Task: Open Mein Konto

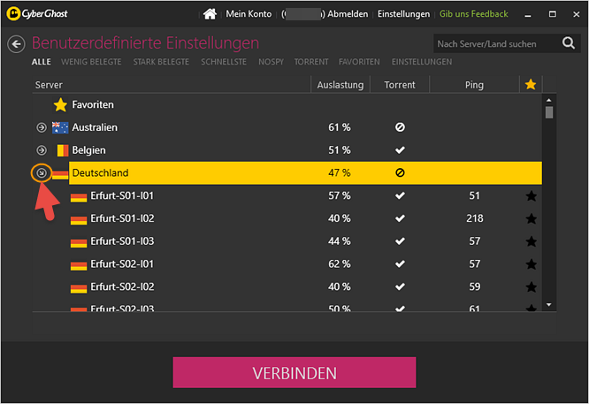Action: (x=249, y=14)
